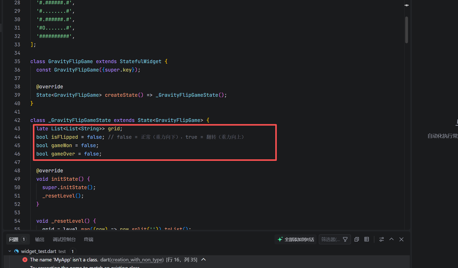Open panel view settings sliders icon
The width and height of the screenshot is (458, 268).
pyautogui.click(x=382, y=239)
